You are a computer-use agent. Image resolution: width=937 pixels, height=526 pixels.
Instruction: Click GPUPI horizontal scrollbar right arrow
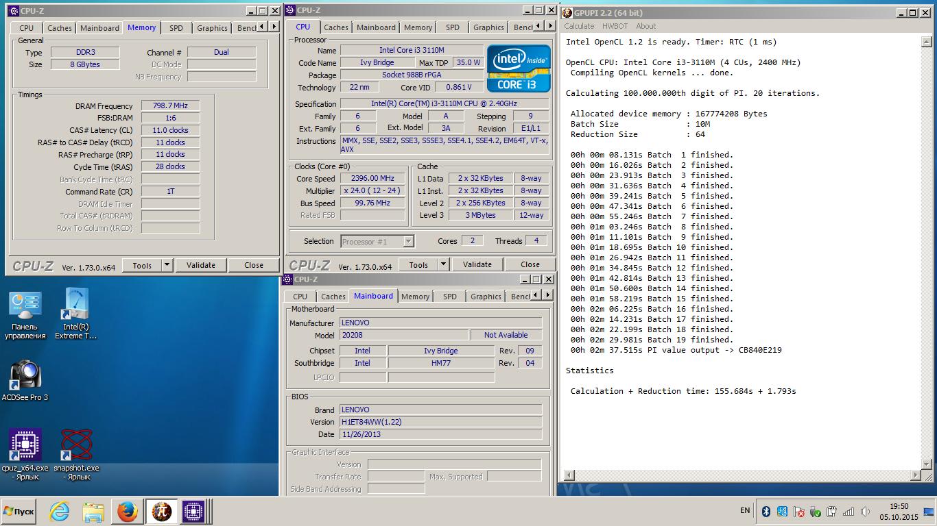point(916,475)
